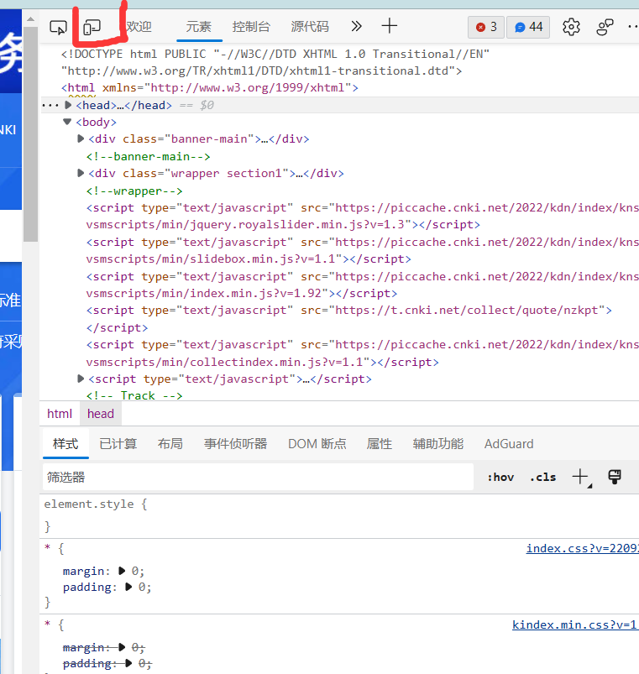Open index.css source link
Screen dimensions: 639x674
[582, 548]
